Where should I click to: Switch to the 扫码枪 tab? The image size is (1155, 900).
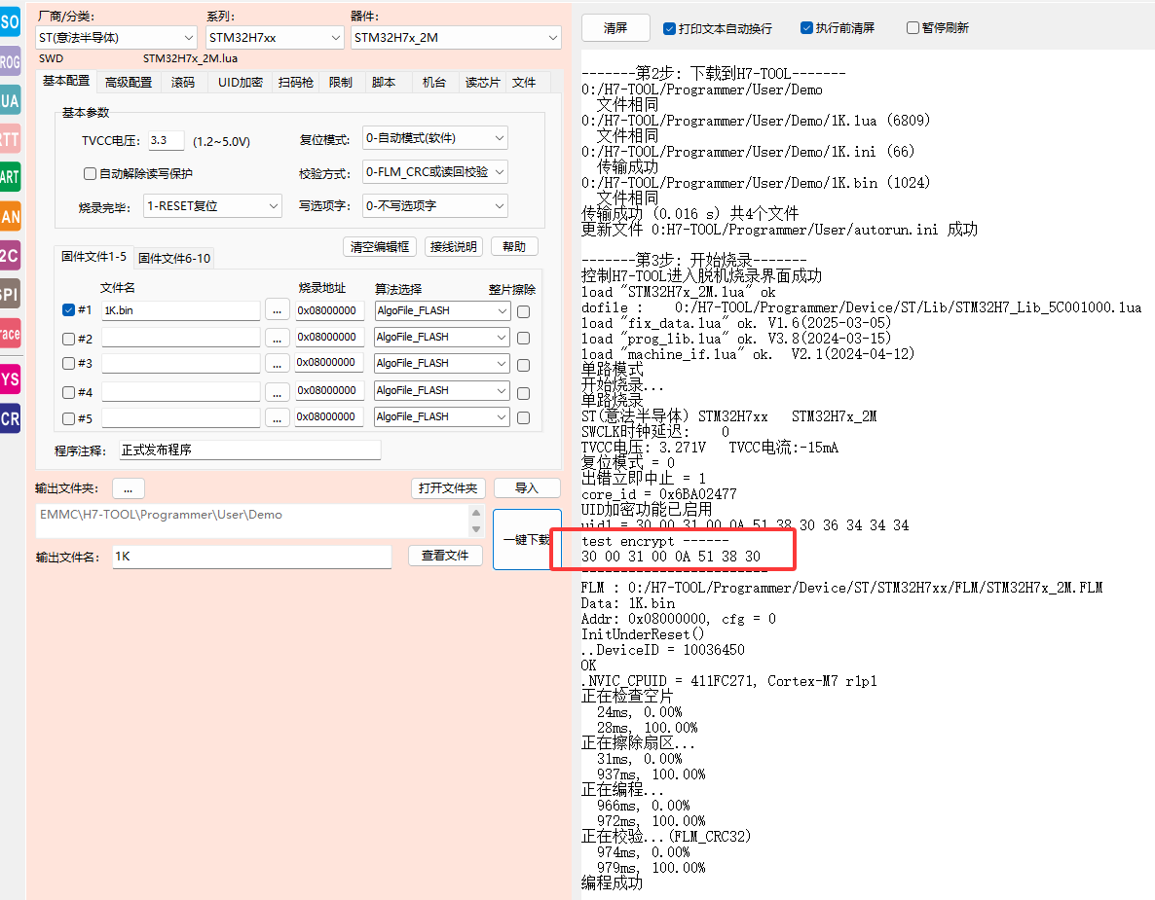(295, 83)
